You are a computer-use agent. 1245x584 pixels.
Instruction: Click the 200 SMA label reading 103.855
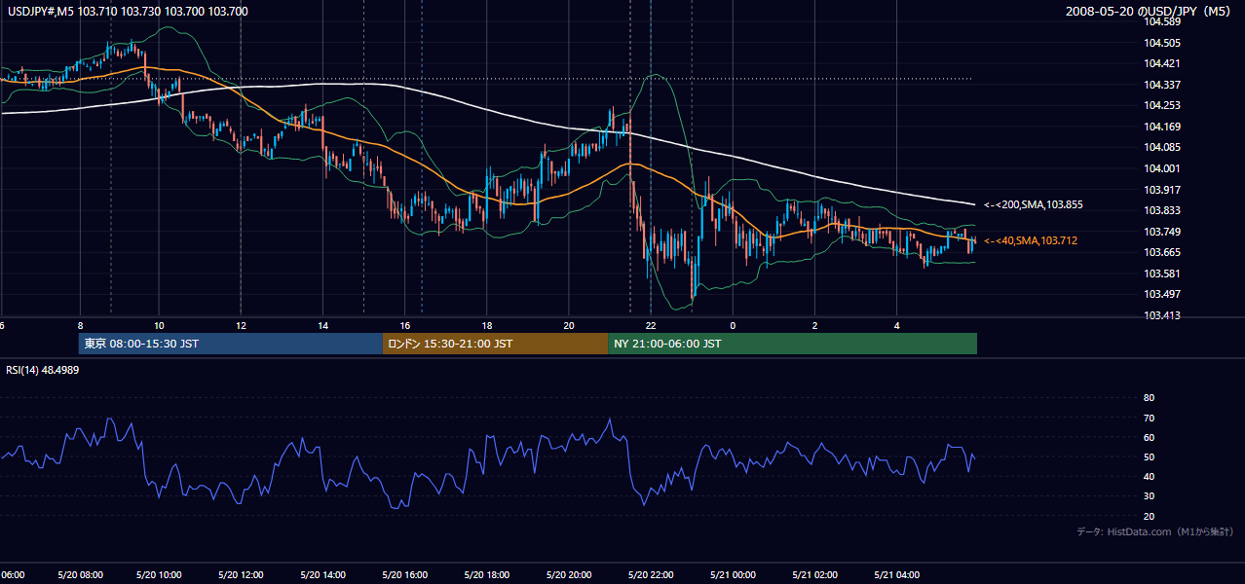pos(1033,205)
